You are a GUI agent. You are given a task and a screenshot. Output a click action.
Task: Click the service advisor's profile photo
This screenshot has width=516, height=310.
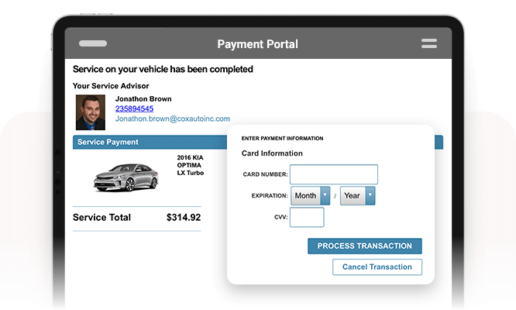click(x=90, y=112)
